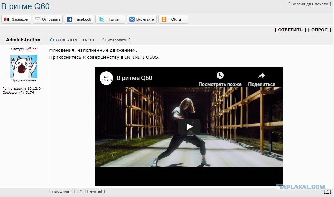The width and height of the screenshot is (334, 197).
Task: Click the ОТВЕТИТЬ reply link
Action: (290, 30)
